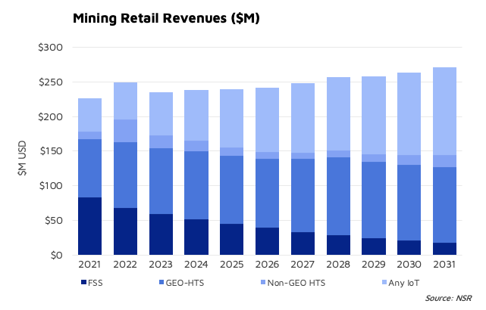Image resolution: width=486 pixels, height=310 pixels.
Task: Select the 2022 Any IoT bar segment
Action: coord(125,101)
